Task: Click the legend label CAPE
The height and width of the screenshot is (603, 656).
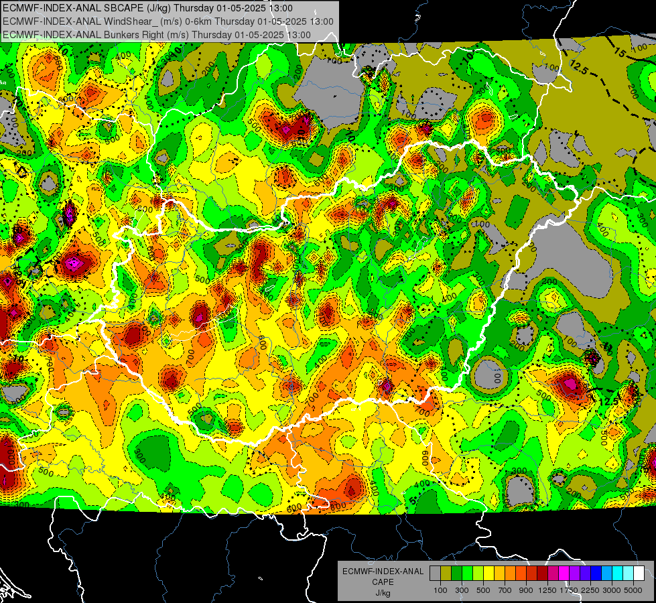Action: (x=383, y=582)
